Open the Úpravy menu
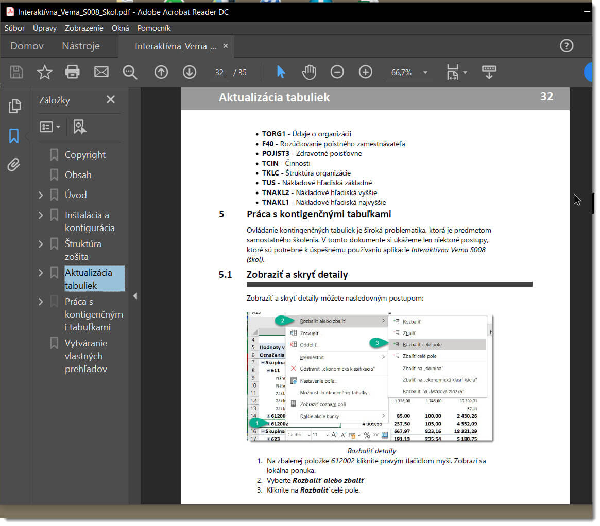The height and width of the screenshot is (526, 600). (x=45, y=28)
